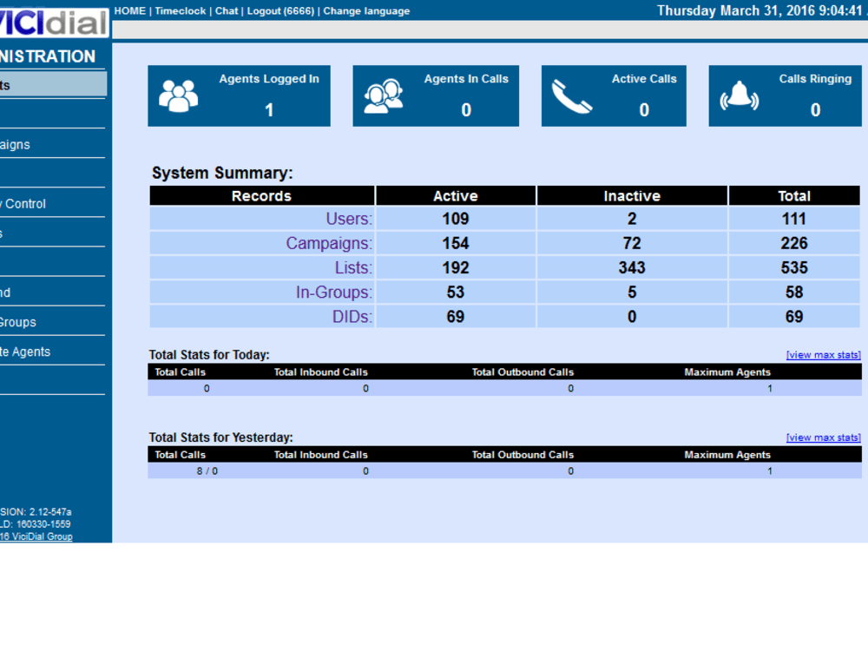Screen dimensions: 868x651
Task: Select the highlighted Reports sidebar item
Action: (53, 85)
